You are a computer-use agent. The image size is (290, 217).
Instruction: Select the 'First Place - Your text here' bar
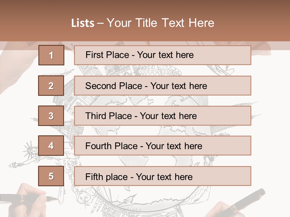[x=163, y=55]
